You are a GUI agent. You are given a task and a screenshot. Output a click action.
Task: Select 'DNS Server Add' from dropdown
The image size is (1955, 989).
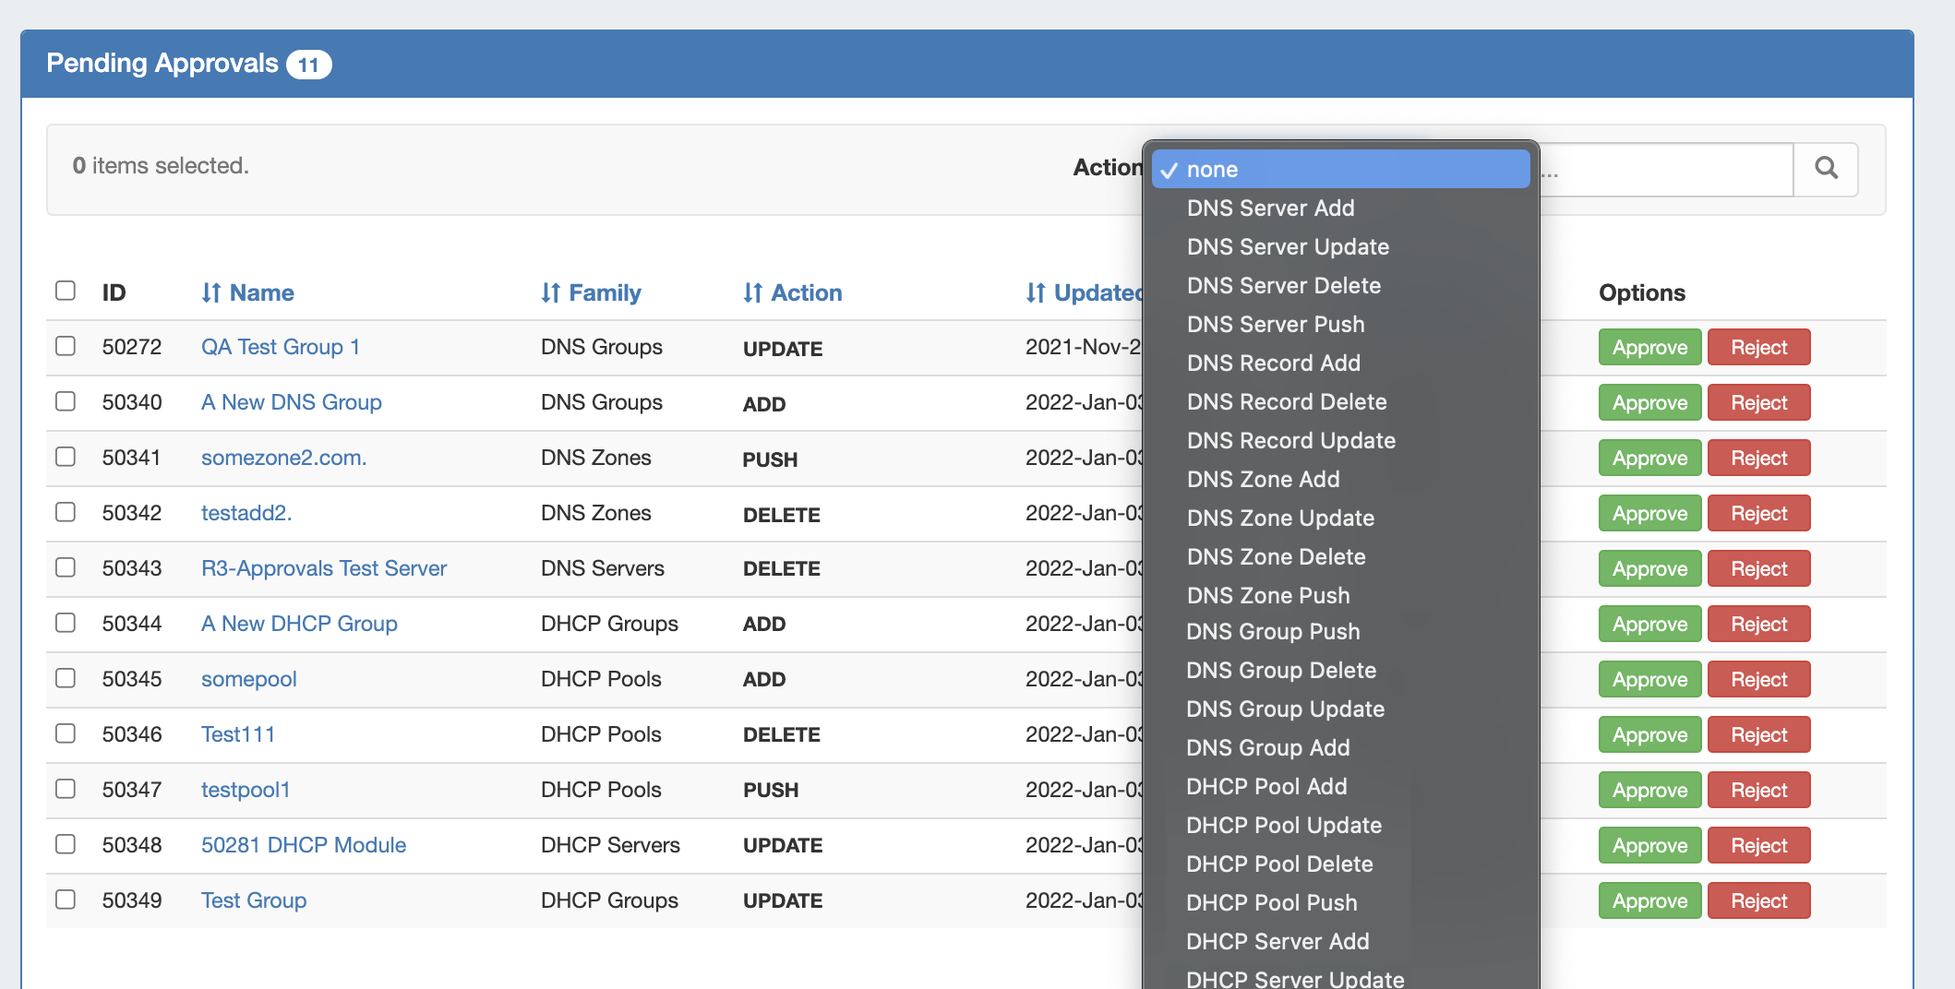click(x=1270, y=209)
